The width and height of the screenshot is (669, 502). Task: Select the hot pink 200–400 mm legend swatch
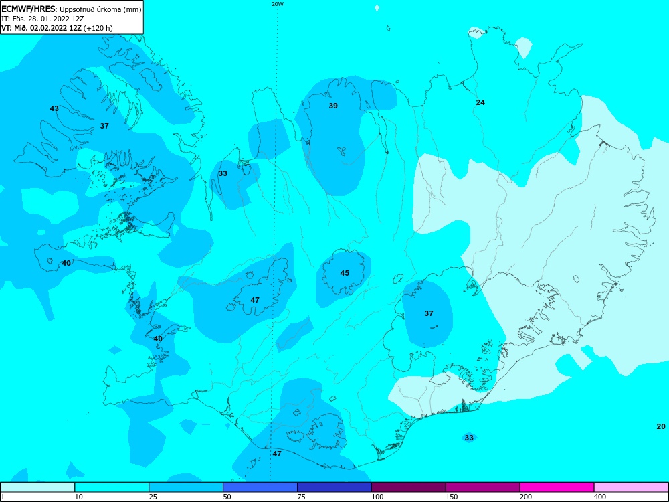pos(557,487)
